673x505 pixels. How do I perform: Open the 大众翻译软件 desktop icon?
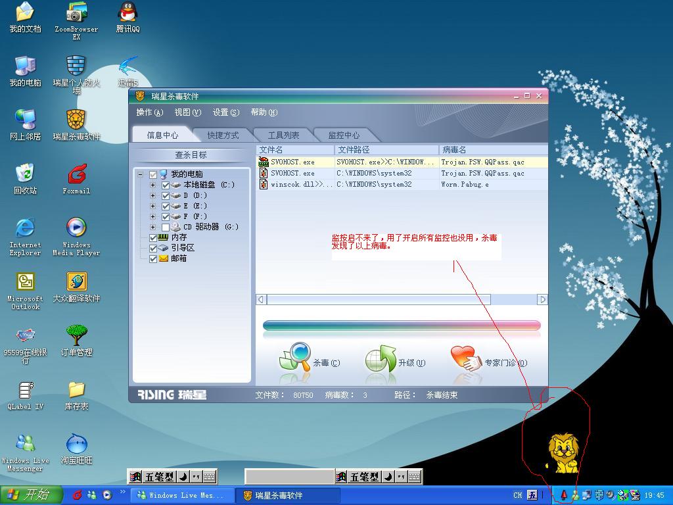(x=76, y=287)
